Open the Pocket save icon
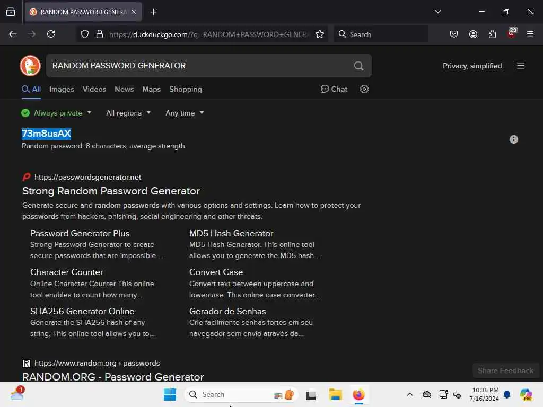 pyautogui.click(x=454, y=34)
